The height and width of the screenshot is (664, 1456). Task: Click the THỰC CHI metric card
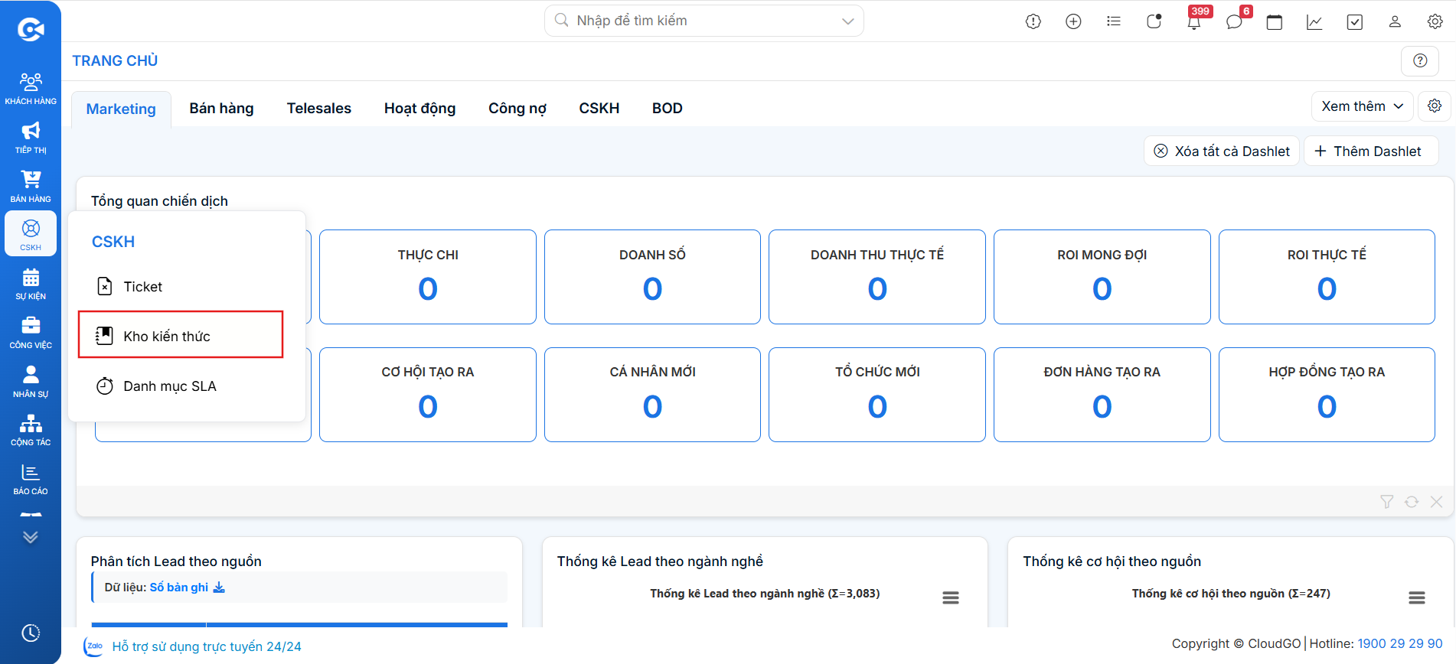[x=427, y=277]
